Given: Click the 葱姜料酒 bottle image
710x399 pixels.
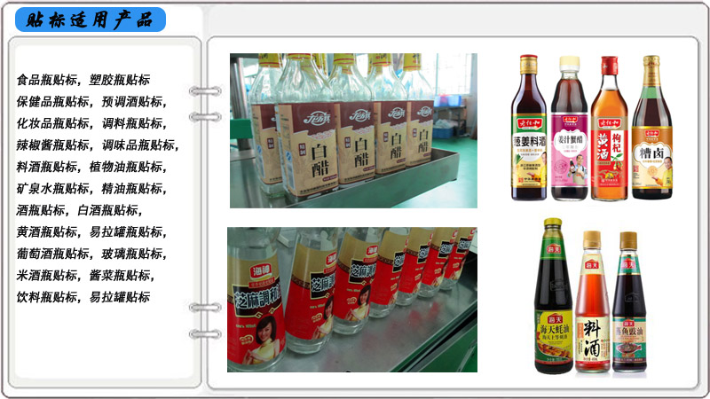Looking at the screenshot, I should (x=528, y=129).
